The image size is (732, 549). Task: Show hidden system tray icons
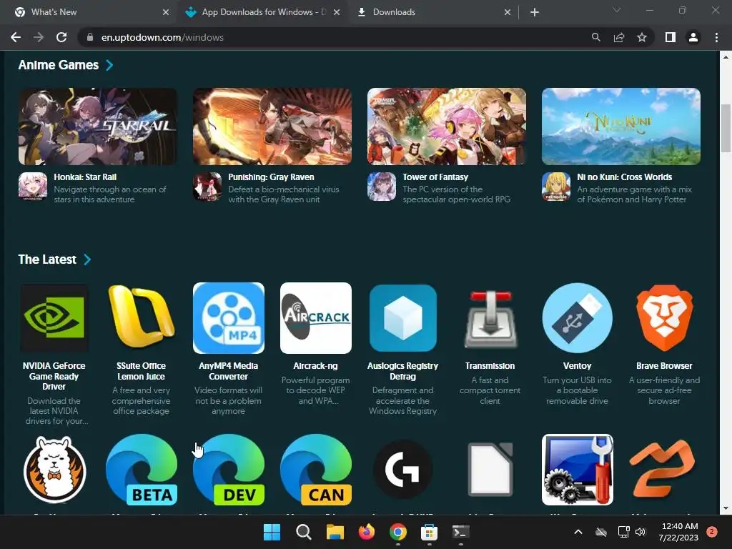tap(578, 532)
